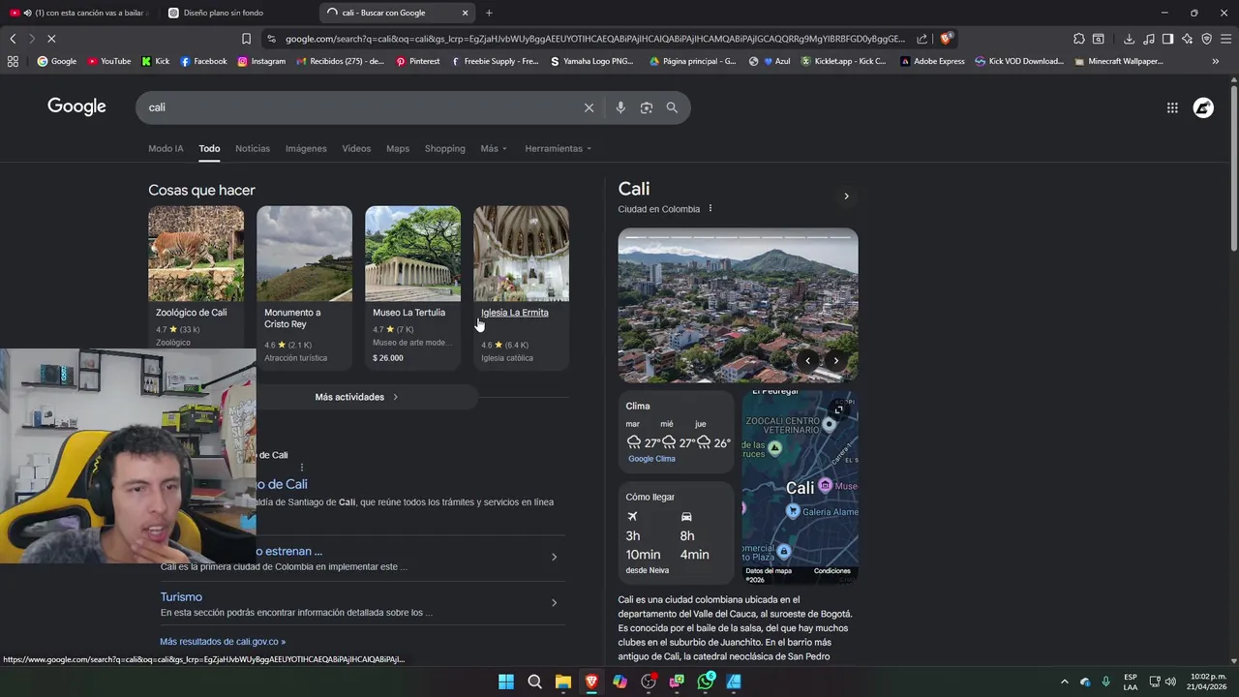Open the Google apps grid
This screenshot has height=697, width=1239.
tap(1172, 107)
